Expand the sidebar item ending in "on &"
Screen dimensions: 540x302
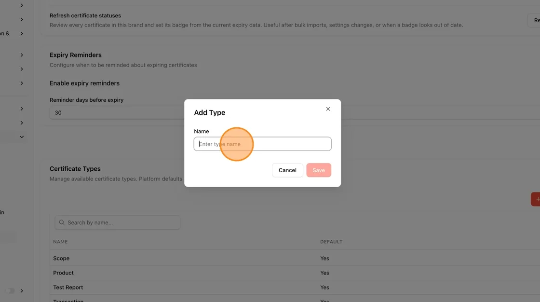tap(21, 33)
